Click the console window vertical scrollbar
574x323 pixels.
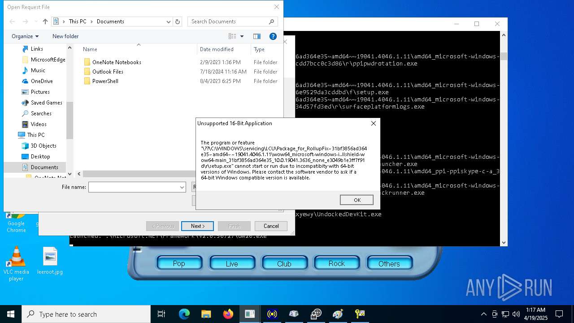click(504, 139)
